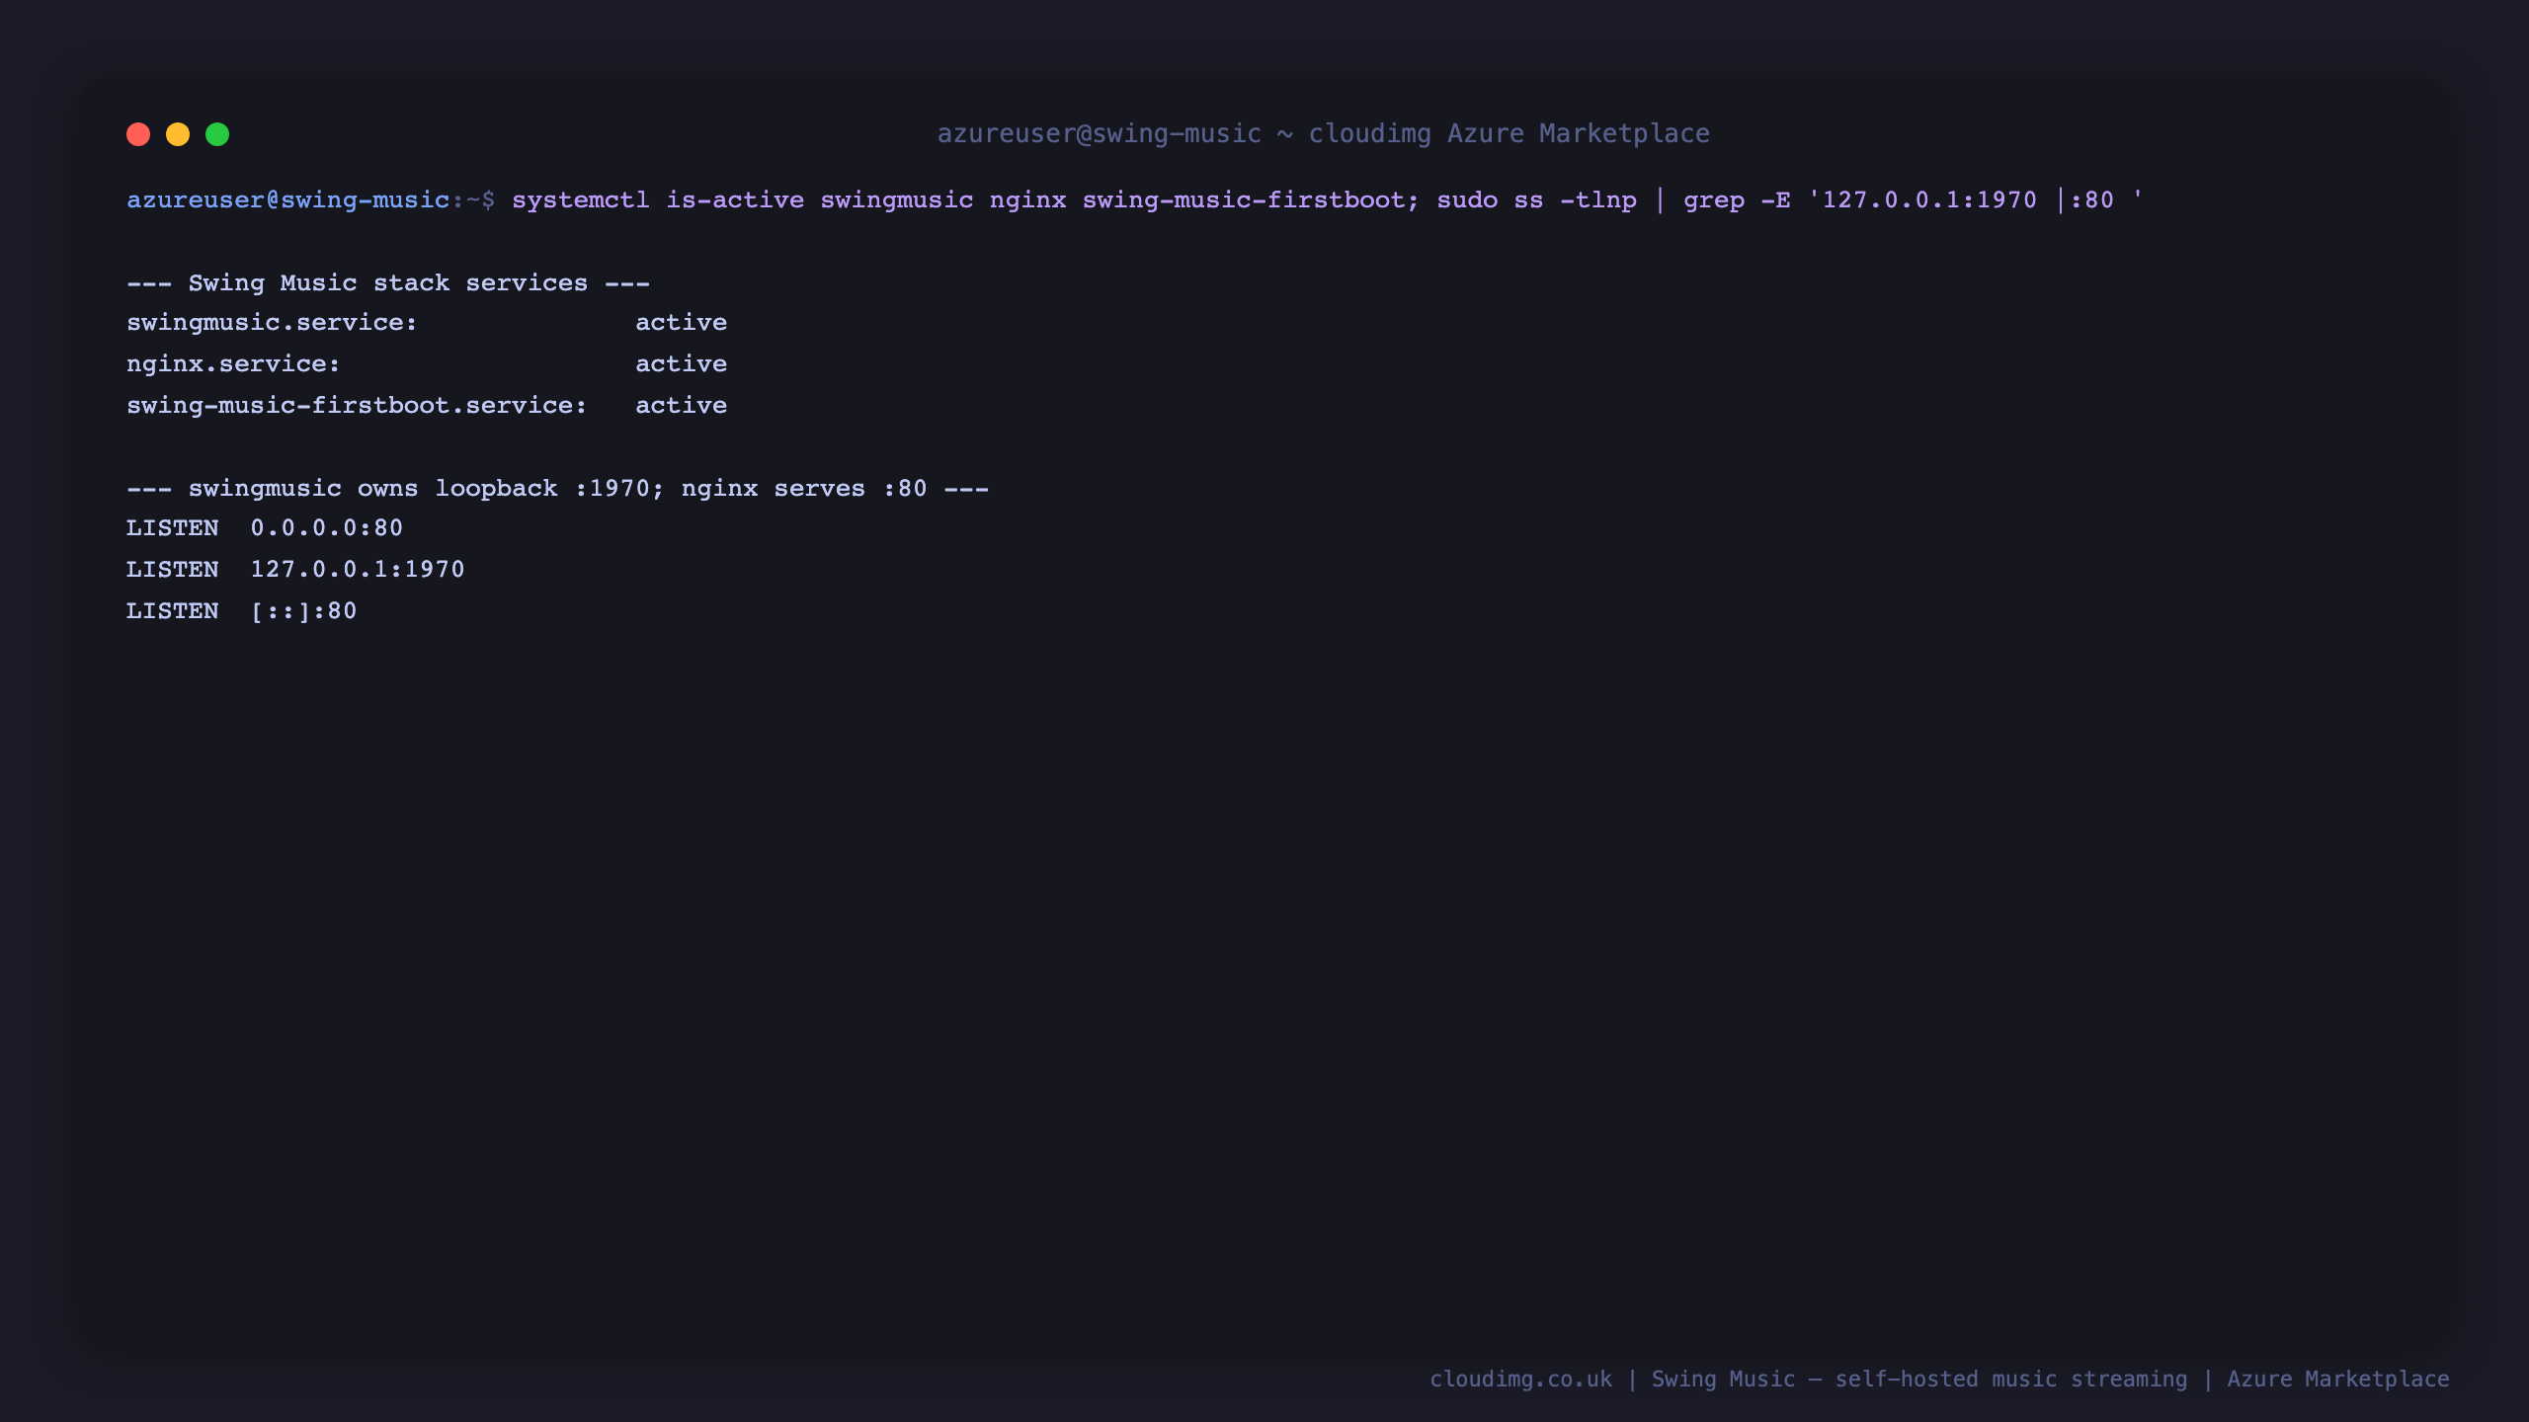
Task: Click the heading 'swingmusic owns loopback :1970; nginx serves :80'
Action: tap(558, 489)
